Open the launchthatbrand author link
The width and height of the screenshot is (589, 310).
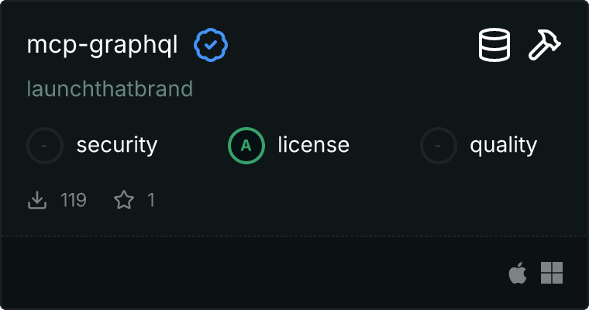tap(109, 89)
